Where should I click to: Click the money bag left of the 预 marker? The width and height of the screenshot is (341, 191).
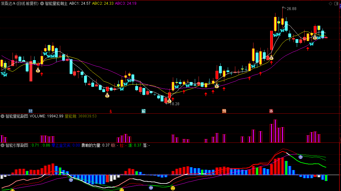tap(216, 86)
